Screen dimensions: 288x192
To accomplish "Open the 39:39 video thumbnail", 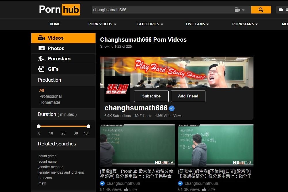I will (x=138, y=145).
